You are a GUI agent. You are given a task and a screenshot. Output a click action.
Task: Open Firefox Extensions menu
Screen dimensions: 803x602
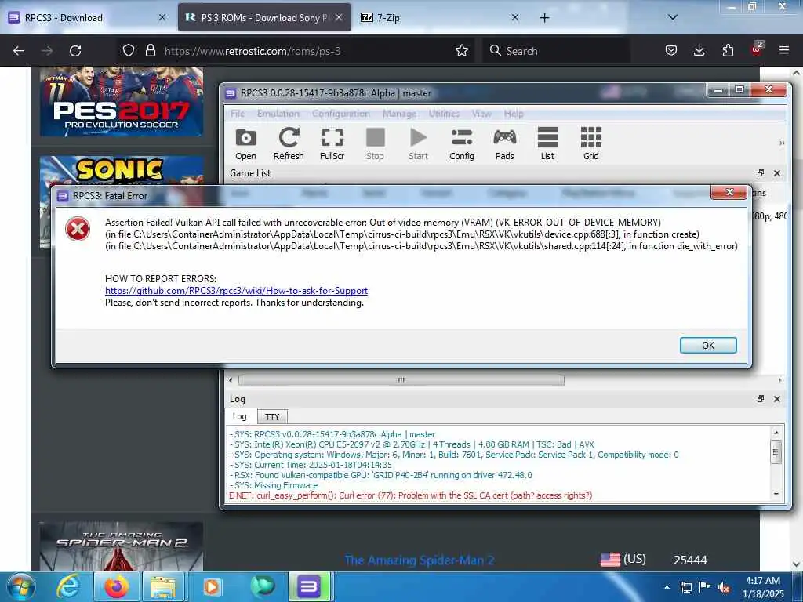pyautogui.click(x=728, y=50)
